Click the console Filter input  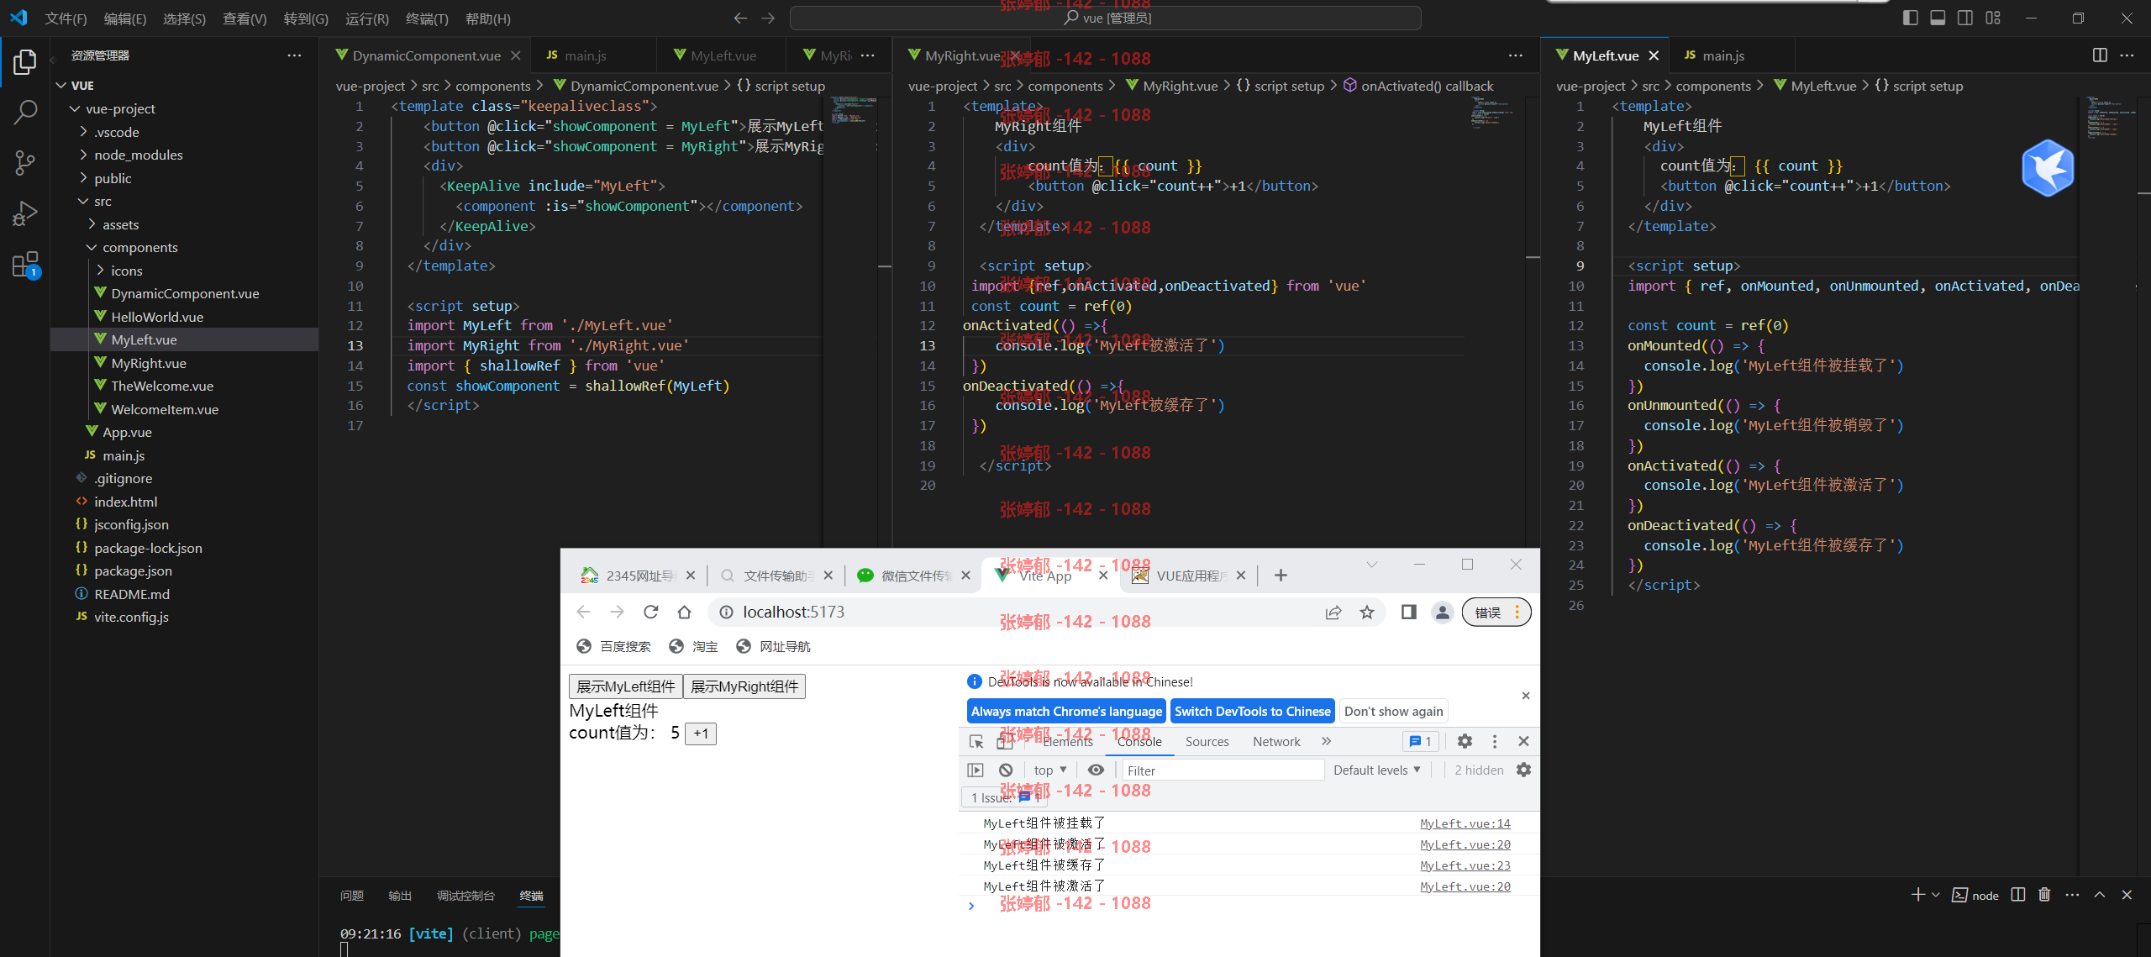point(1223,770)
